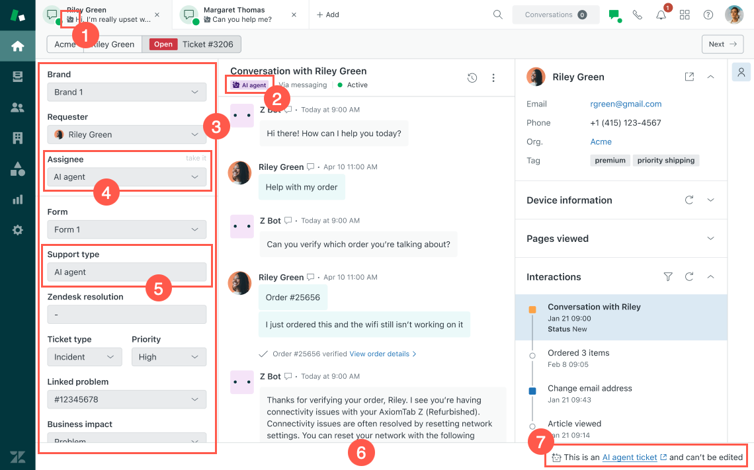Click the Support type field
Viewport: 754px width, 470px height.
(x=126, y=272)
